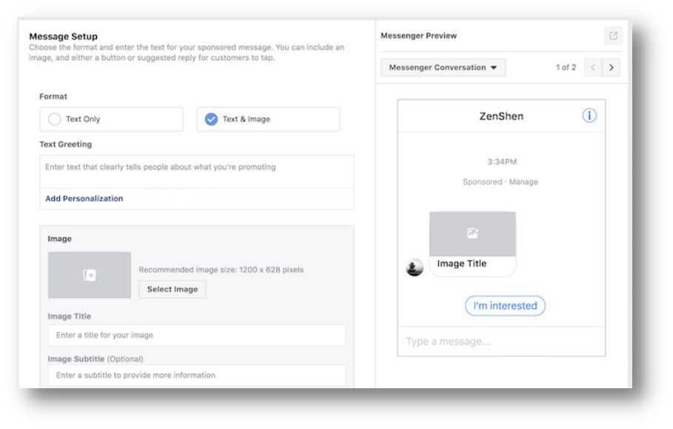Click the Text Greeting input field
673x429 pixels.
click(197, 171)
